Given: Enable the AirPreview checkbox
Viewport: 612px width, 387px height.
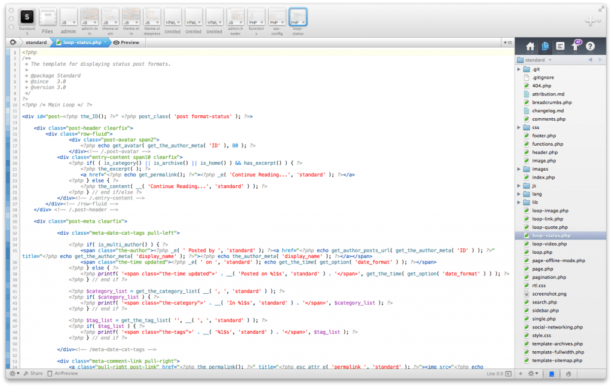Looking at the screenshot, I should pos(50,373).
